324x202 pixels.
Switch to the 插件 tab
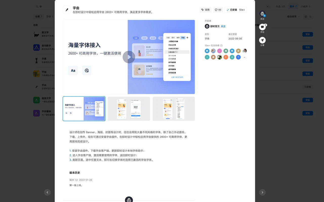click(293, 7)
